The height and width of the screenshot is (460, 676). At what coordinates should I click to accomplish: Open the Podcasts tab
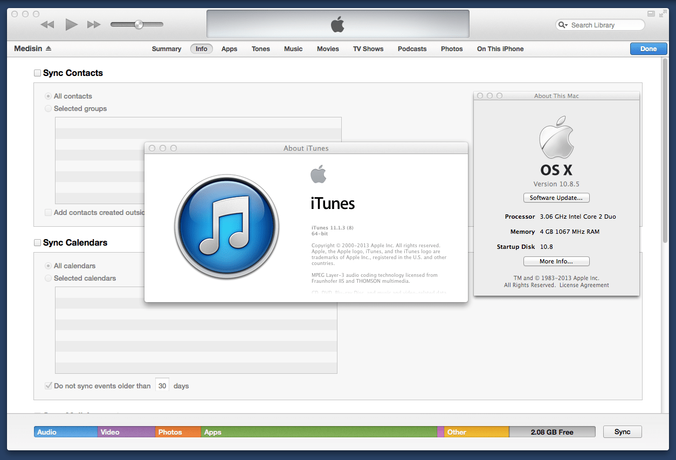pyautogui.click(x=412, y=48)
